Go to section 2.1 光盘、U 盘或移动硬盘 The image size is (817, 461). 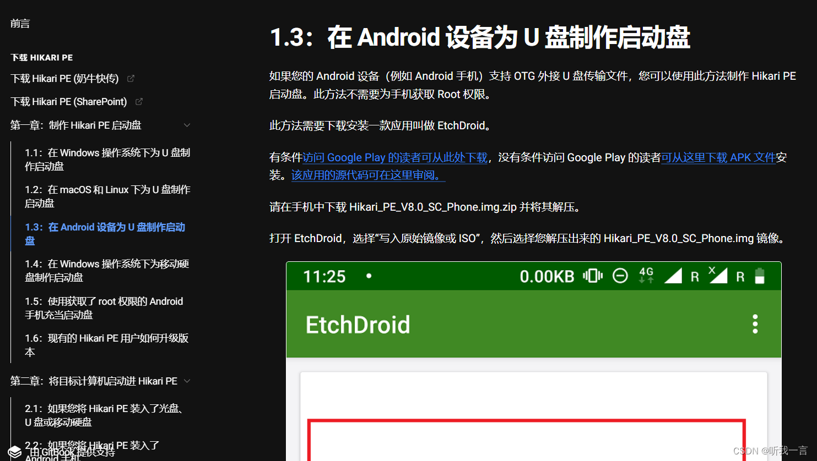pos(104,415)
